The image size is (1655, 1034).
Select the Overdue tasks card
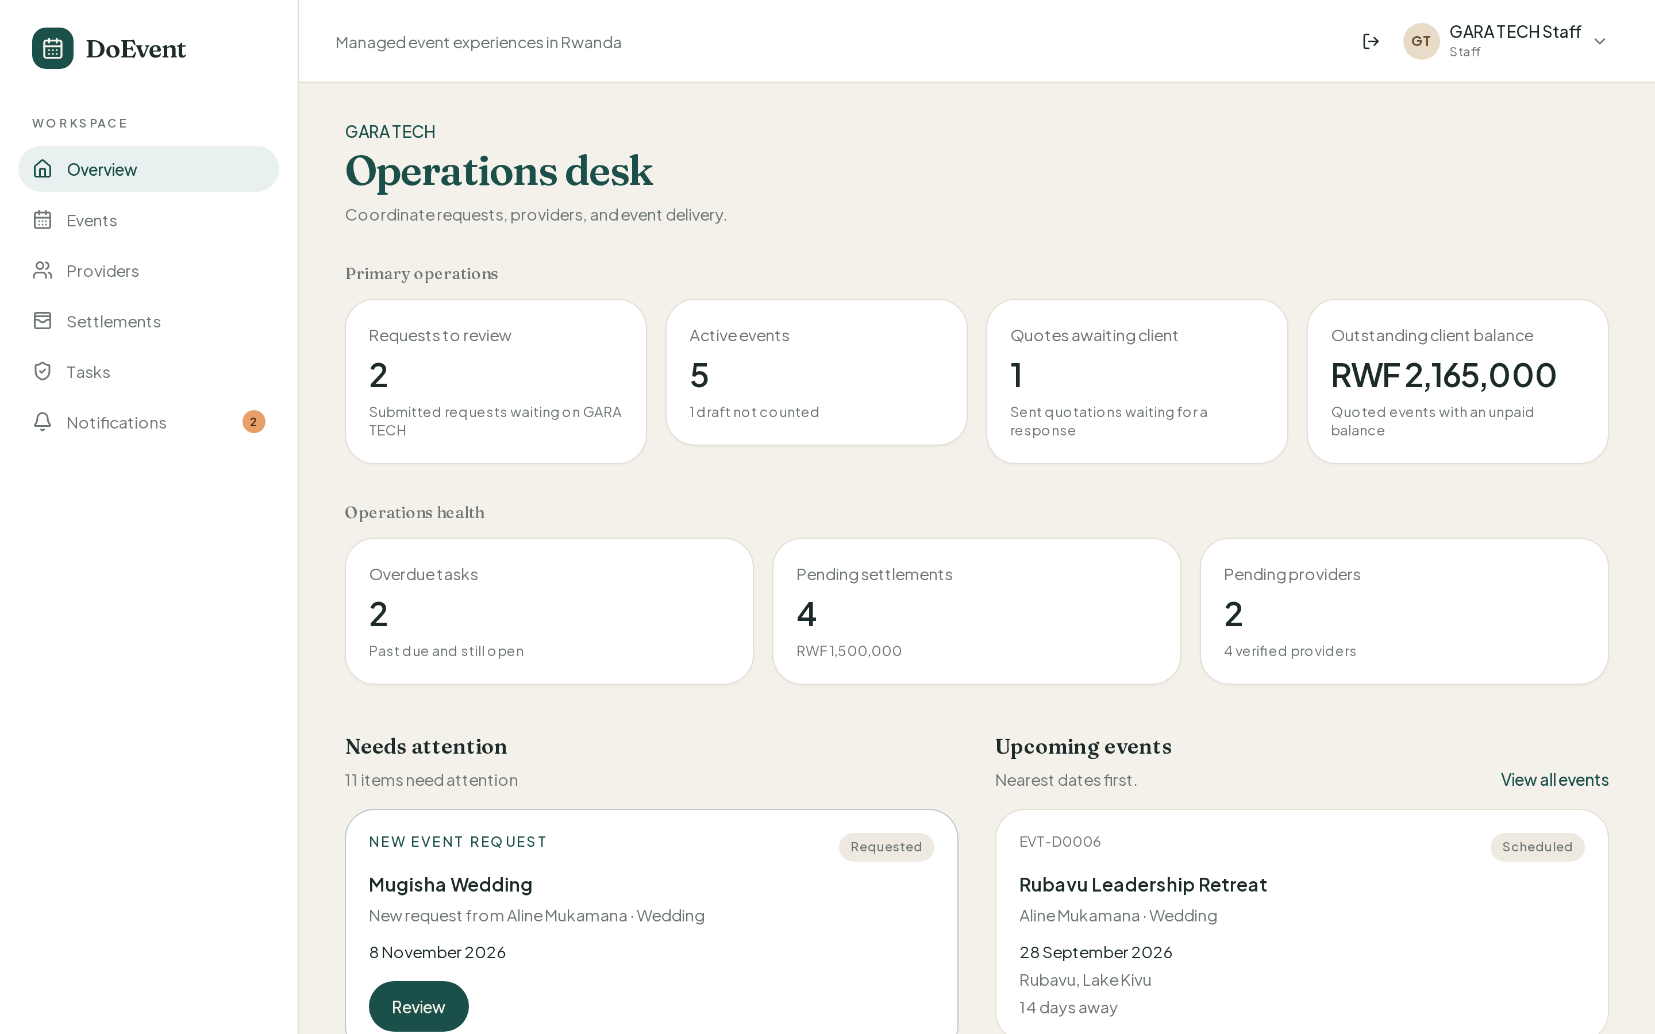(549, 611)
